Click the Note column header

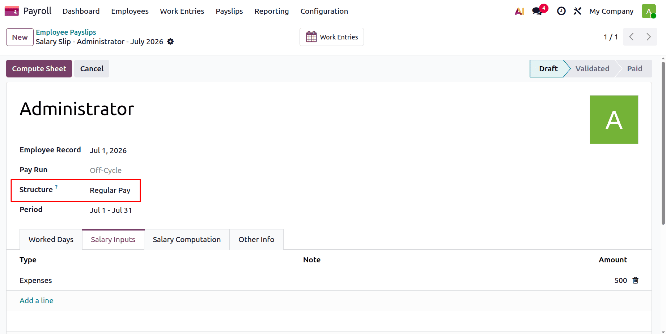(312, 260)
